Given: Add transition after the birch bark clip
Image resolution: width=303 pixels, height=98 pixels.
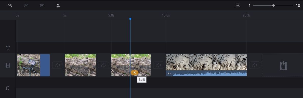Looking at the screenshot, I should coord(254,65).
